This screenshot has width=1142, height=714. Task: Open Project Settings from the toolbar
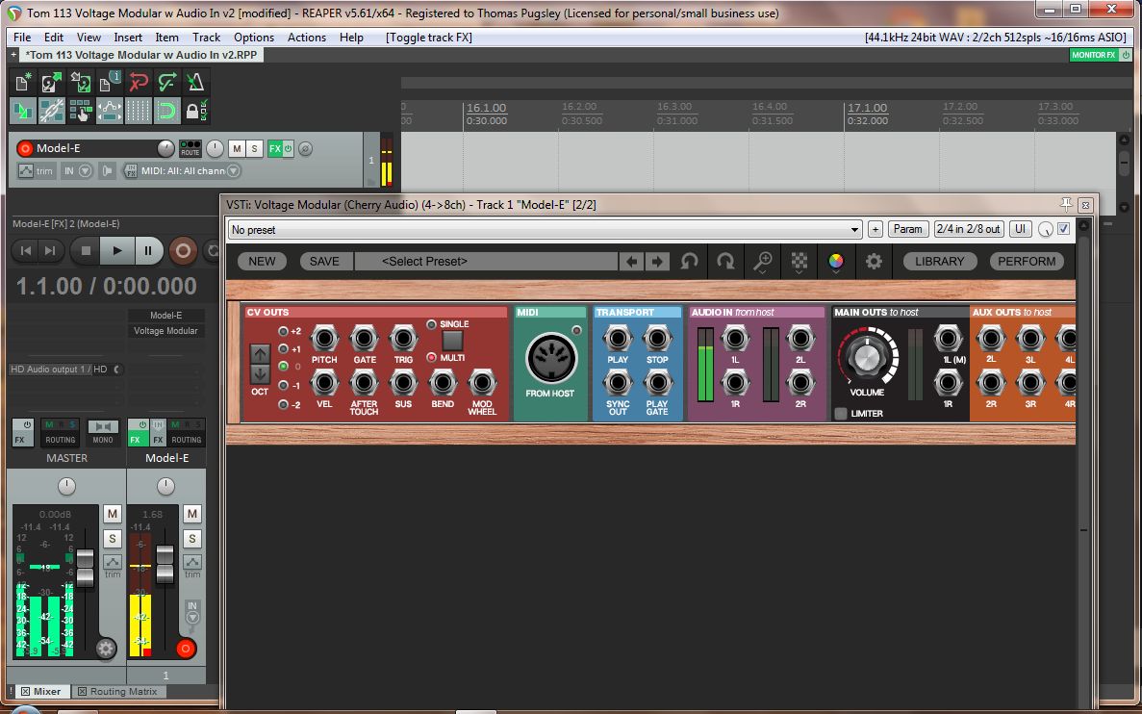110,82
